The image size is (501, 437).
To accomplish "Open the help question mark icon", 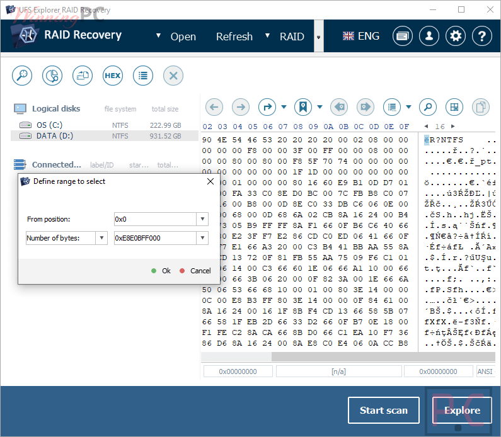I will [x=482, y=36].
